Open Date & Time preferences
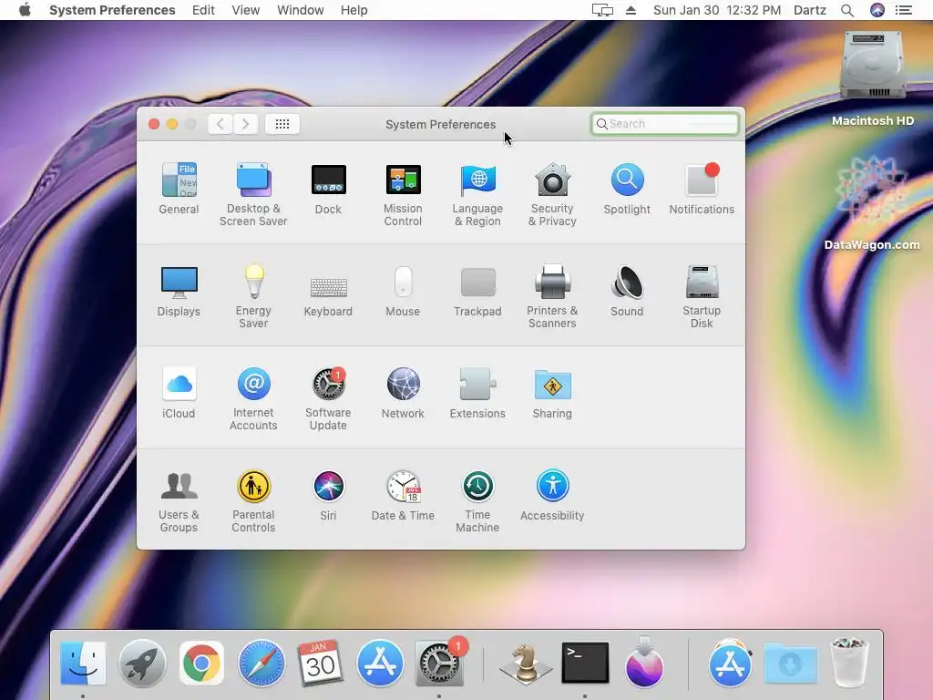The width and height of the screenshot is (933, 700). coord(403,495)
